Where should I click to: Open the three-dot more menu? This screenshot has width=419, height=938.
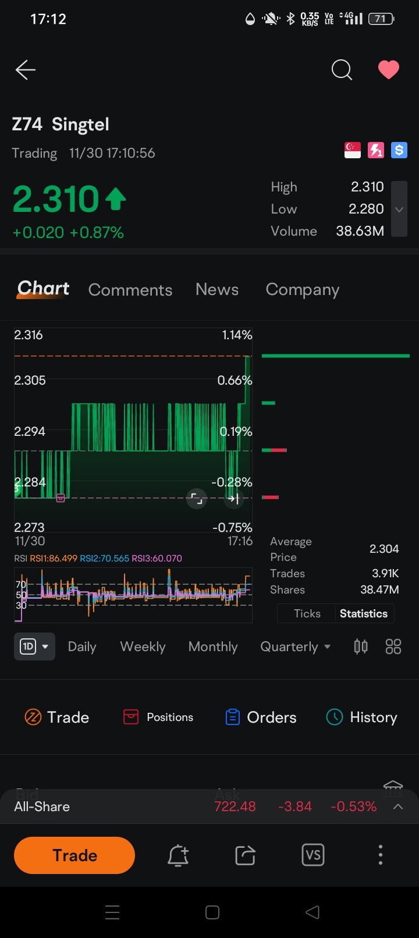click(x=381, y=855)
